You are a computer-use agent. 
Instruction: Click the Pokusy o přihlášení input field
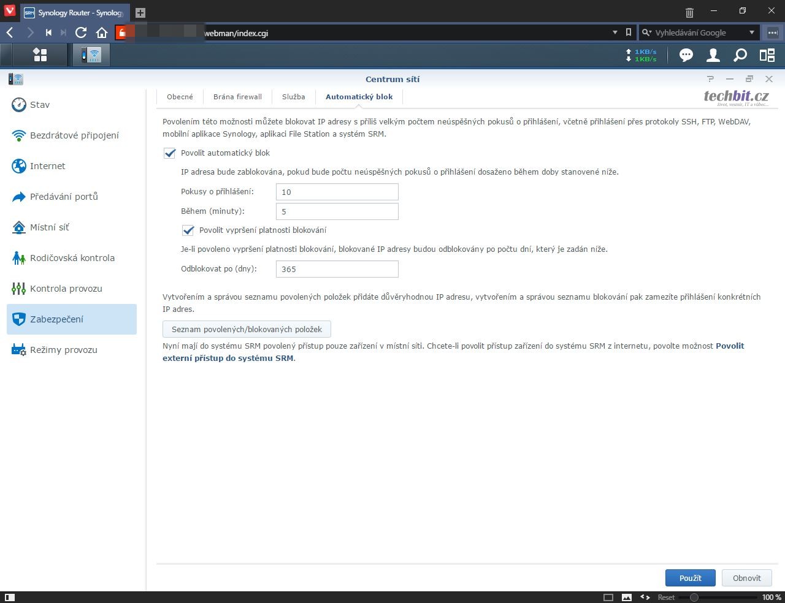(x=337, y=192)
